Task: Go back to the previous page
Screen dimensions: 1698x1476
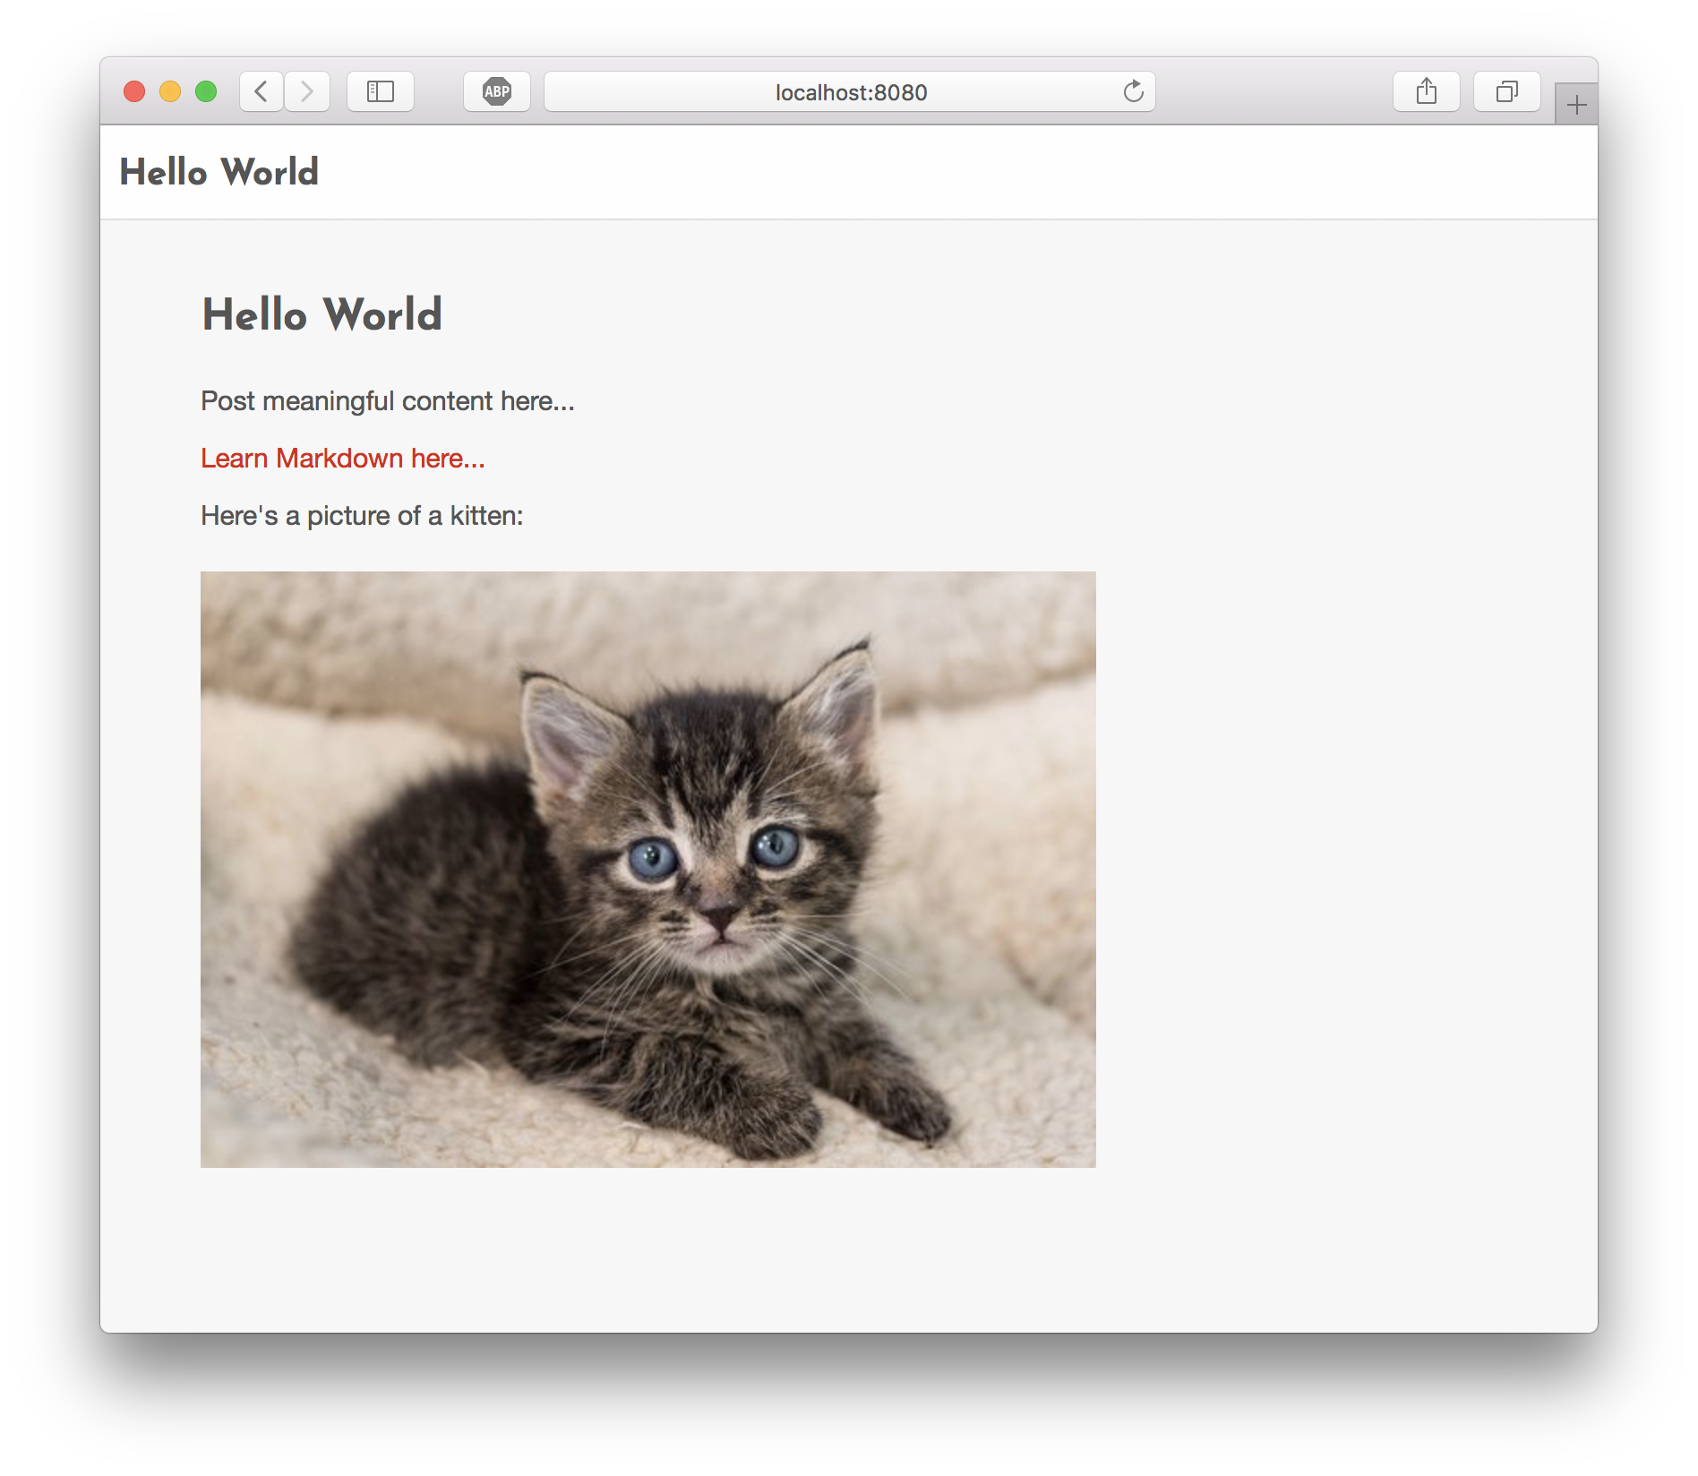Action: [x=262, y=91]
